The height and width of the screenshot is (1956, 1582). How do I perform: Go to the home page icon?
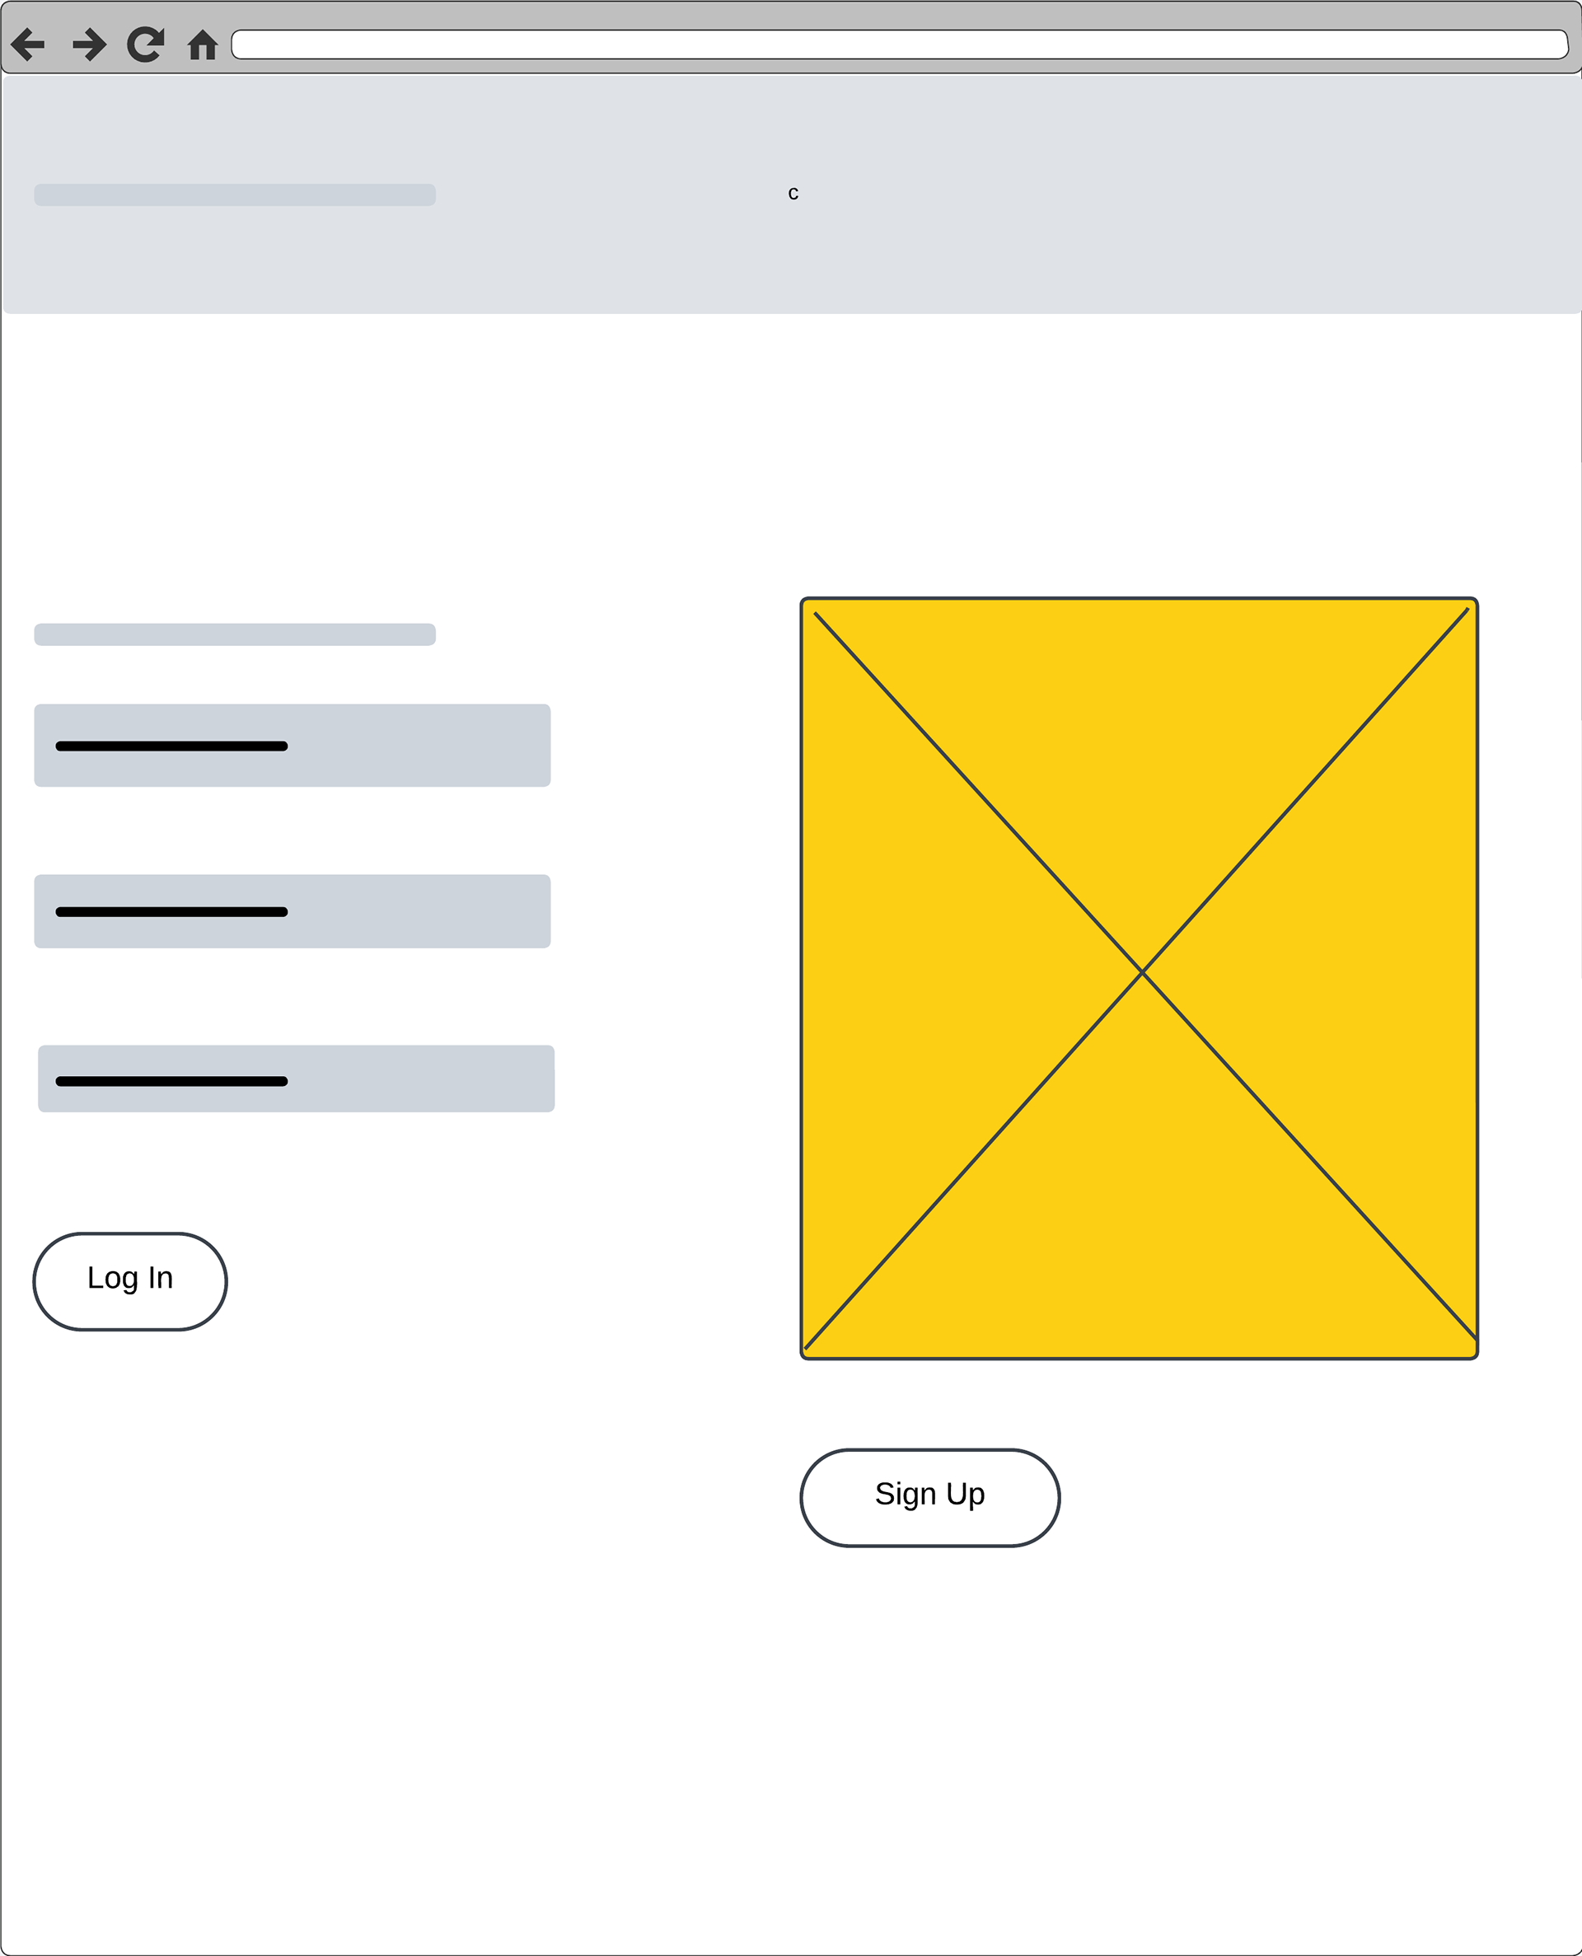click(x=203, y=44)
